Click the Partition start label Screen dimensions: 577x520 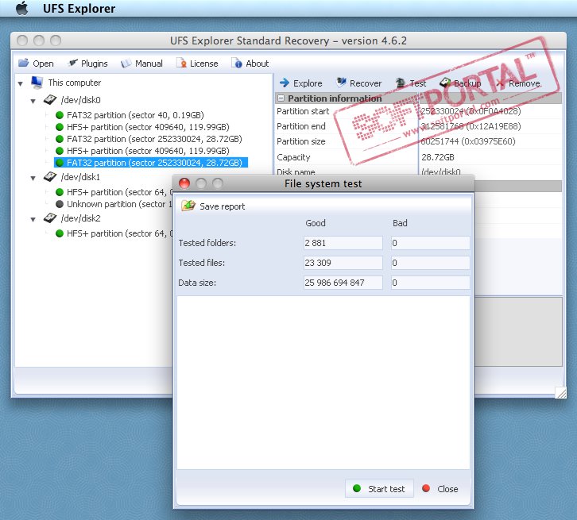pyautogui.click(x=303, y=111)
